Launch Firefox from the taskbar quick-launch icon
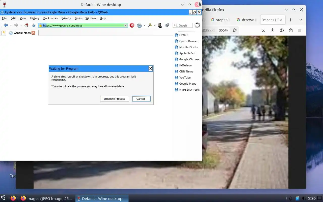The height and width of the screenshot is (202, 323). click(x=13, y=198)
